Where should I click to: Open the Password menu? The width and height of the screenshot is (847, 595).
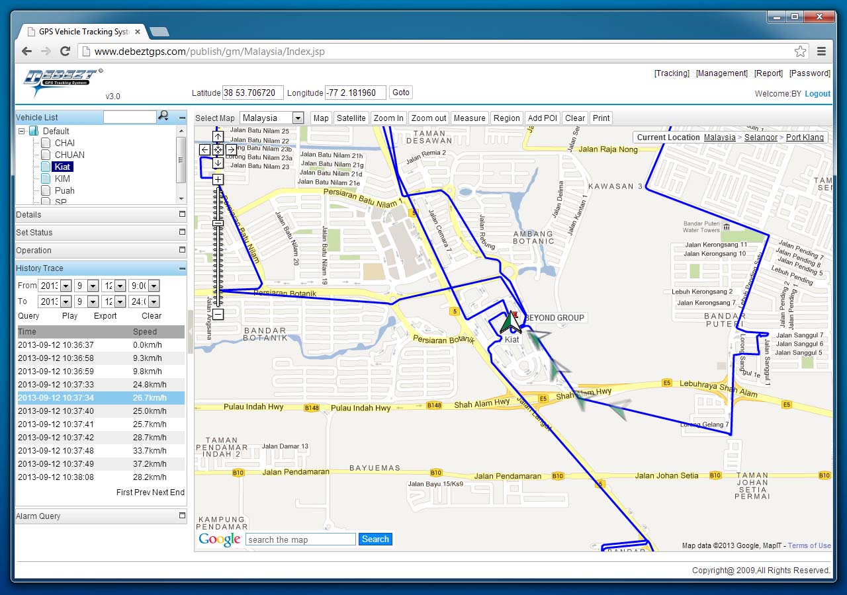[810, 73]
